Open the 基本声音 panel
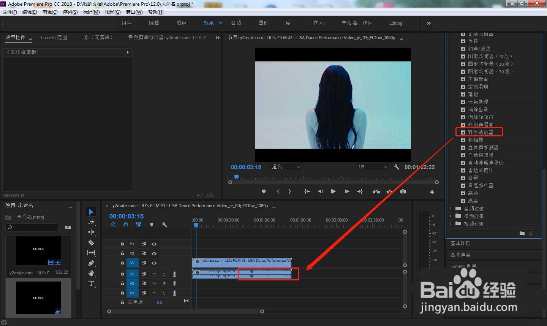The image size is (547, 326). tap(460, 255)
